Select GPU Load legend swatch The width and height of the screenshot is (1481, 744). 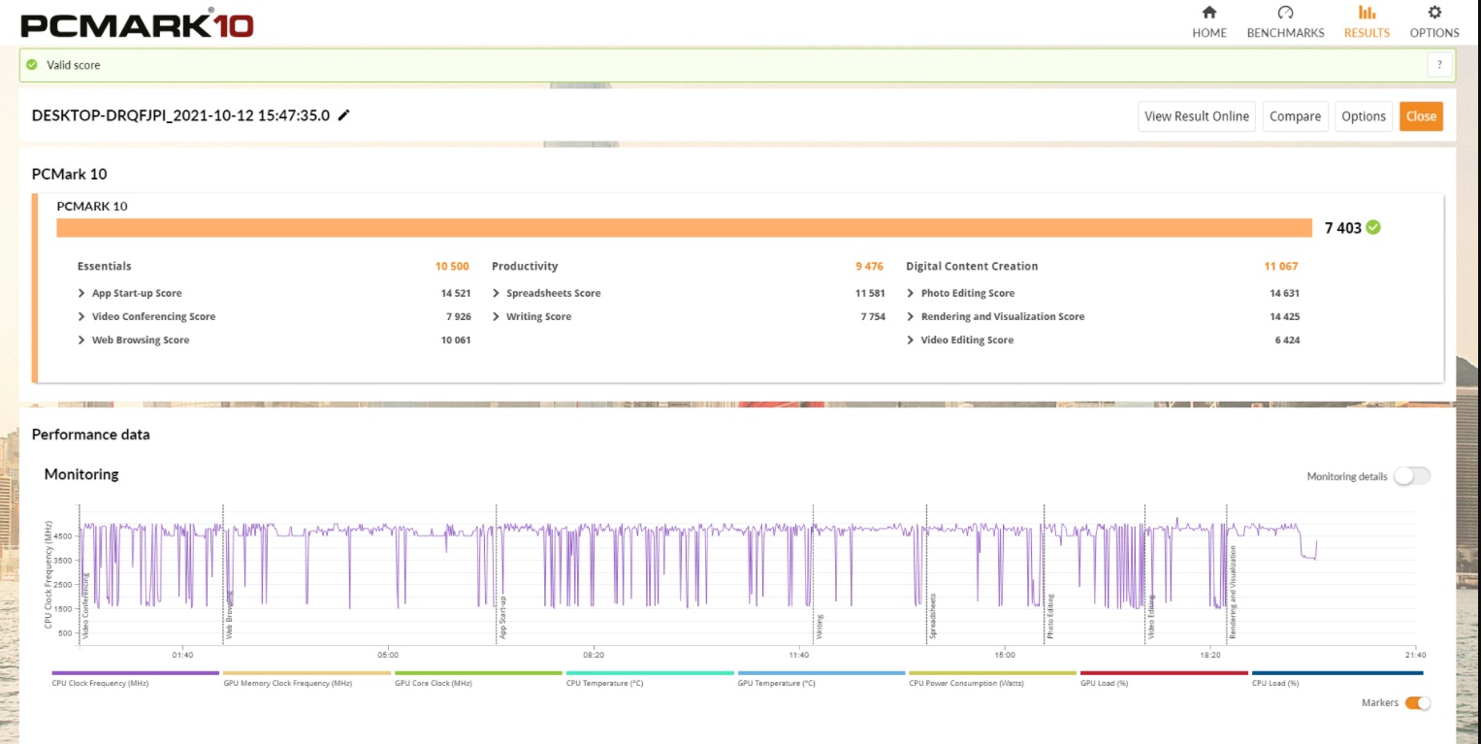[1164, 673]
